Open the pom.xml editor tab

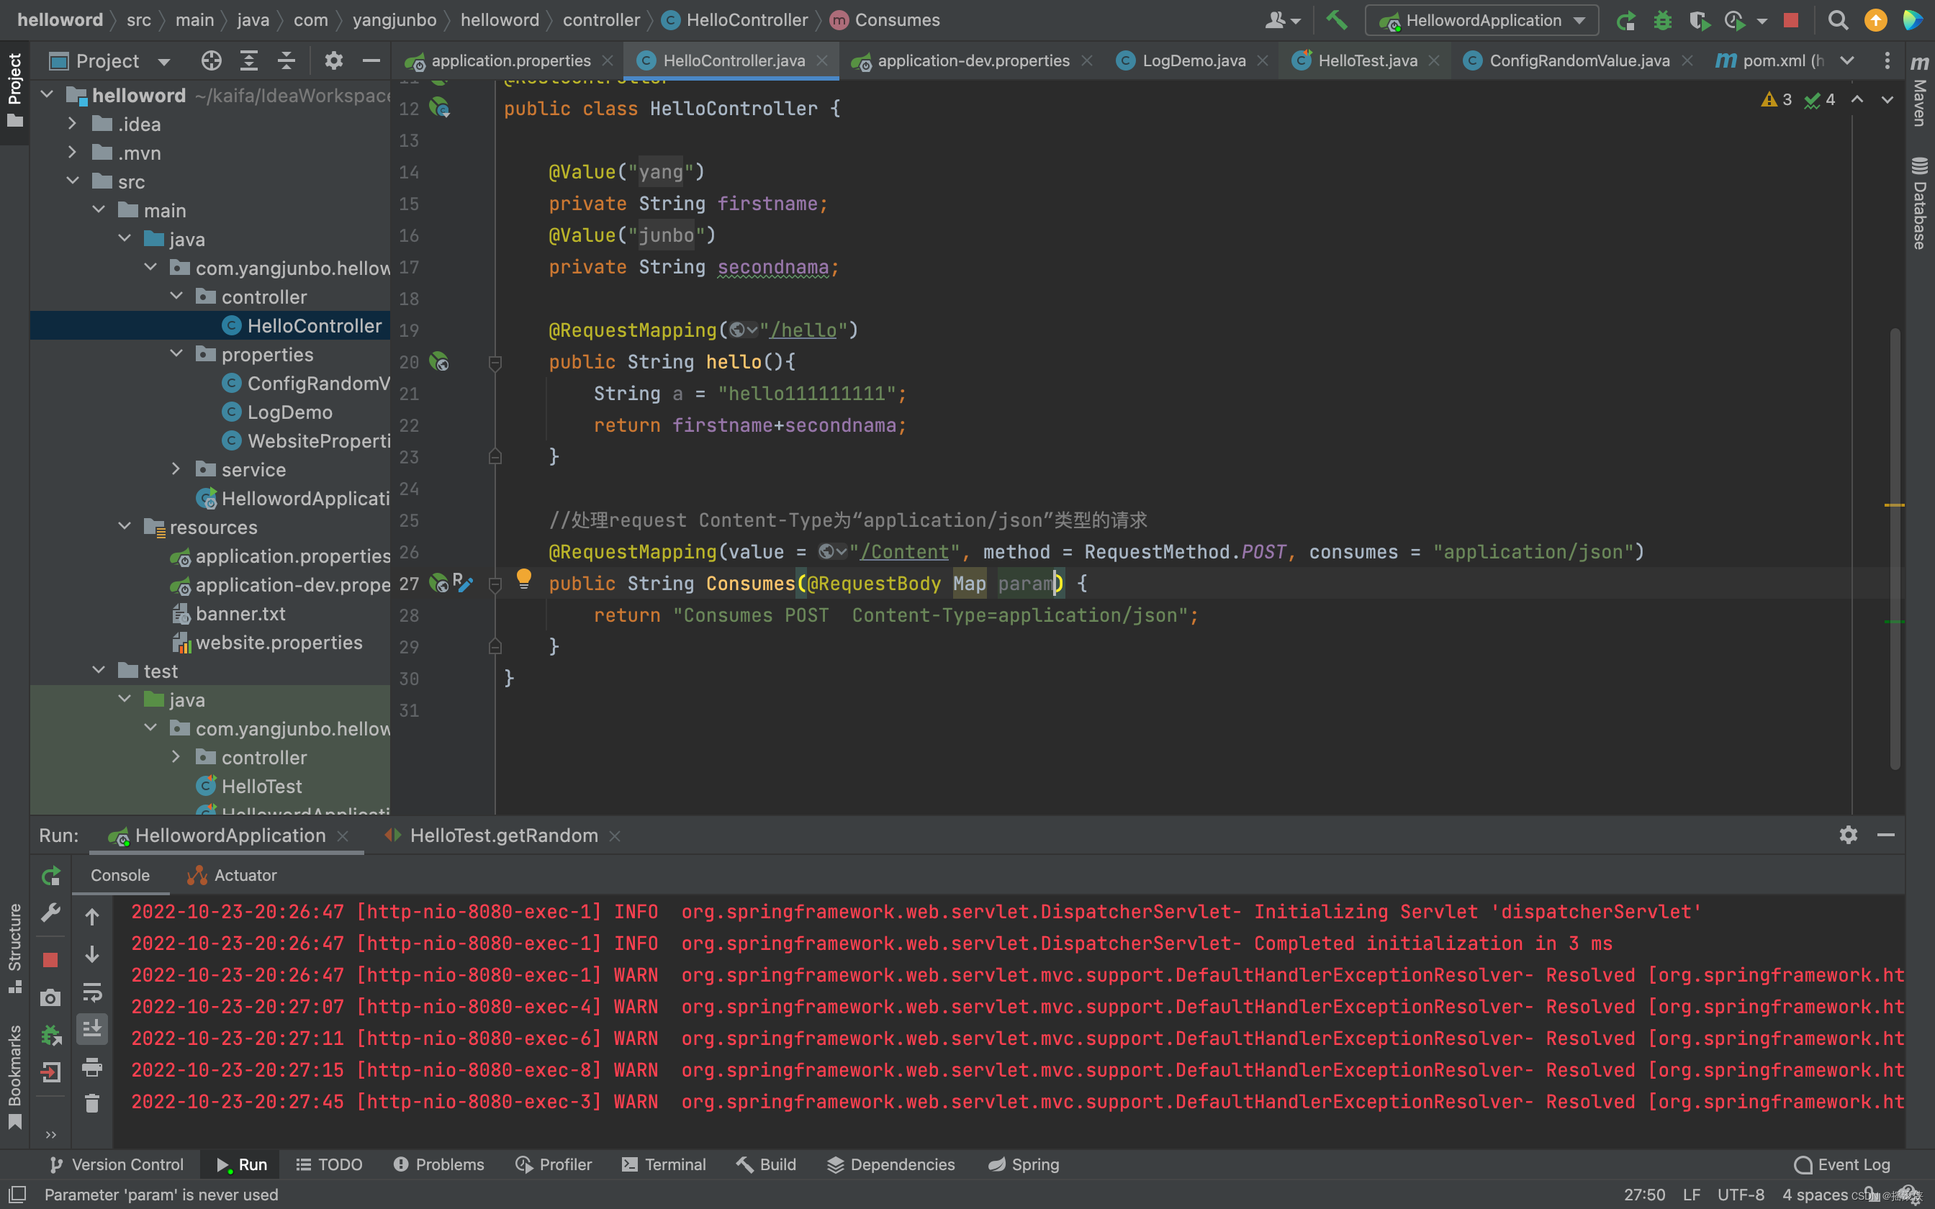point(1770,60)
